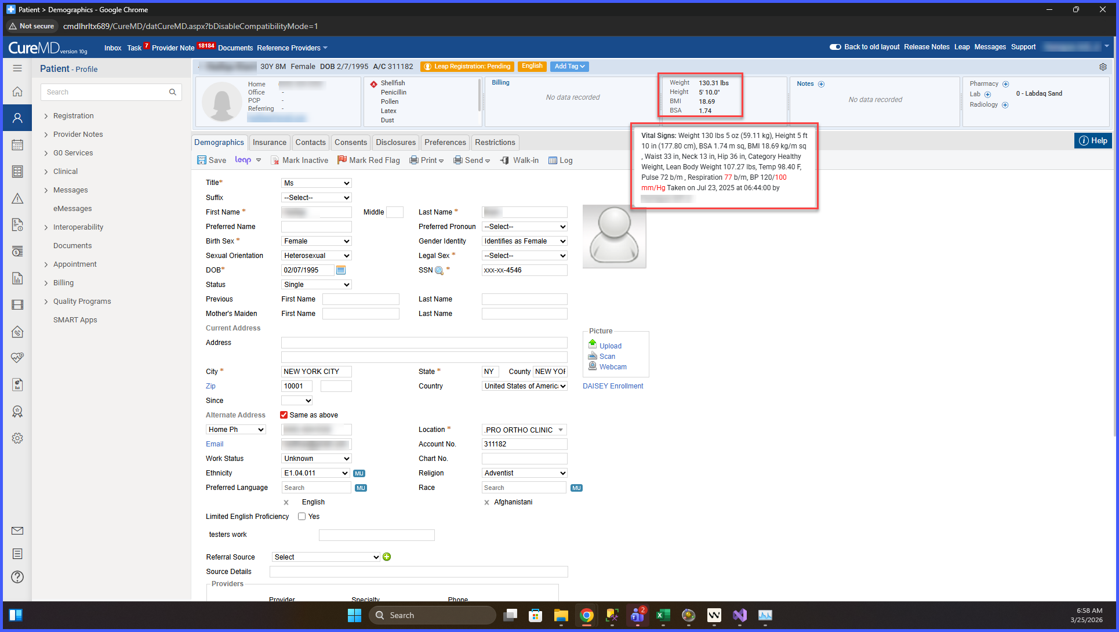Open the Title dropdown showing Ms
Viewport: 1119px width, 632px height.
317,183
